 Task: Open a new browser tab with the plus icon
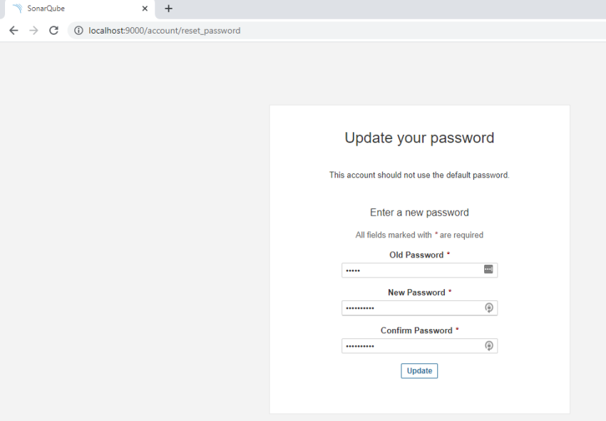[x=168, y=9]
